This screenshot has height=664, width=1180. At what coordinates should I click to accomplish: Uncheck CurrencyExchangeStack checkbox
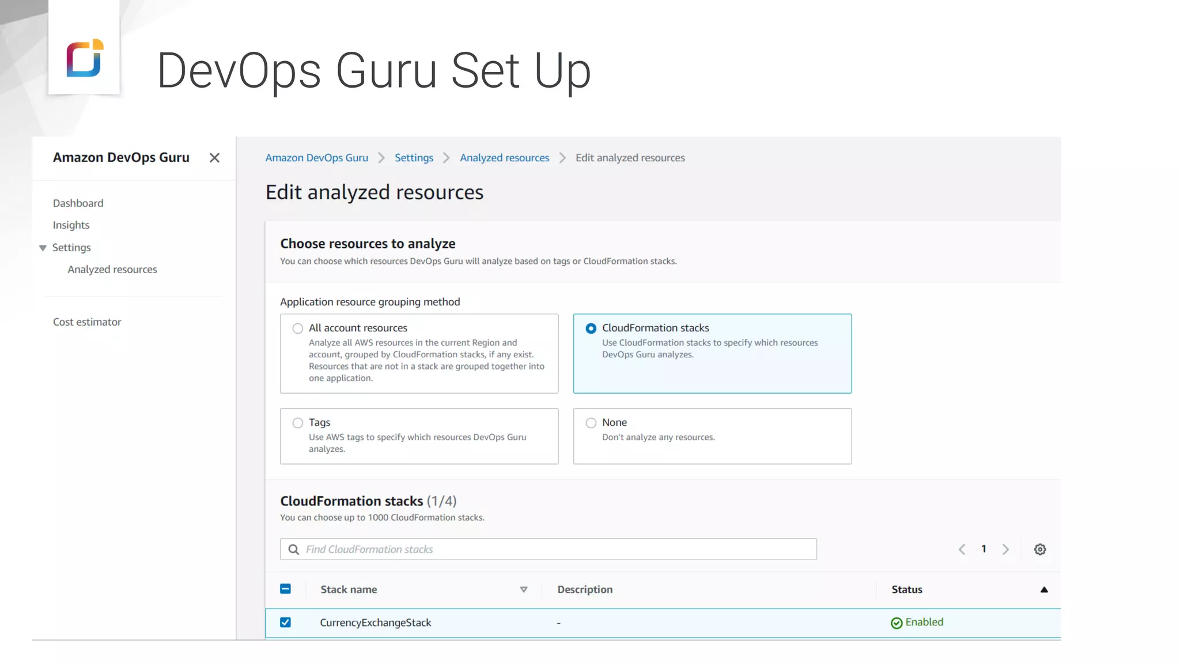pos(285,622)
